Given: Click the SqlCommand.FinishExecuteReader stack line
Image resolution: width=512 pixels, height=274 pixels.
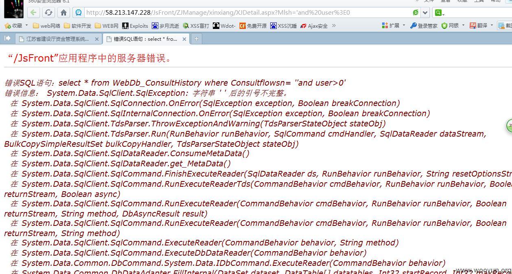Looking at the screenshot, I should (x=260, y=174).
